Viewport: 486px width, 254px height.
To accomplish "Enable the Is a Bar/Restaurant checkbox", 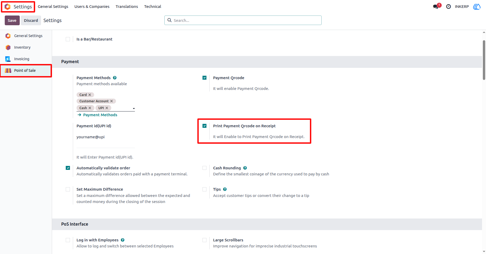I will (x=68, y=39).
